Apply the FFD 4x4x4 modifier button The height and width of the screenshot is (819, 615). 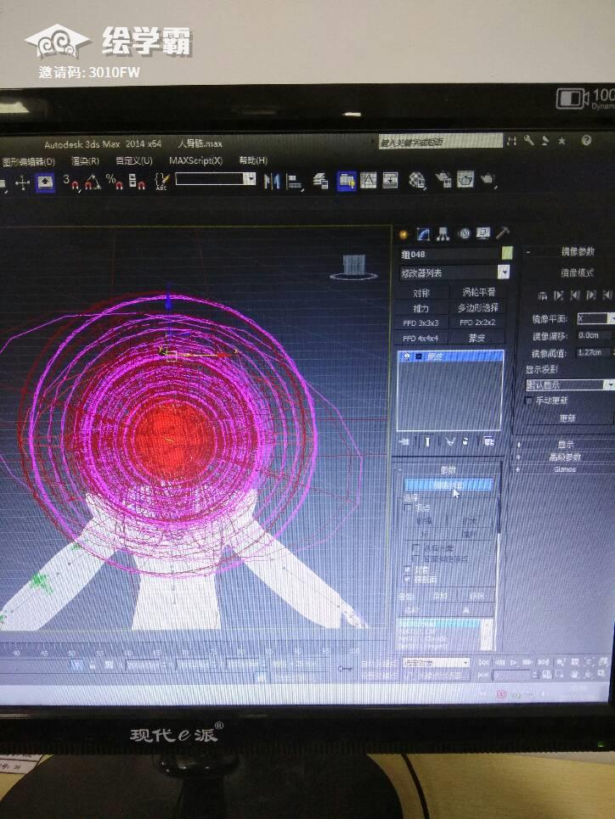point(422,339)
